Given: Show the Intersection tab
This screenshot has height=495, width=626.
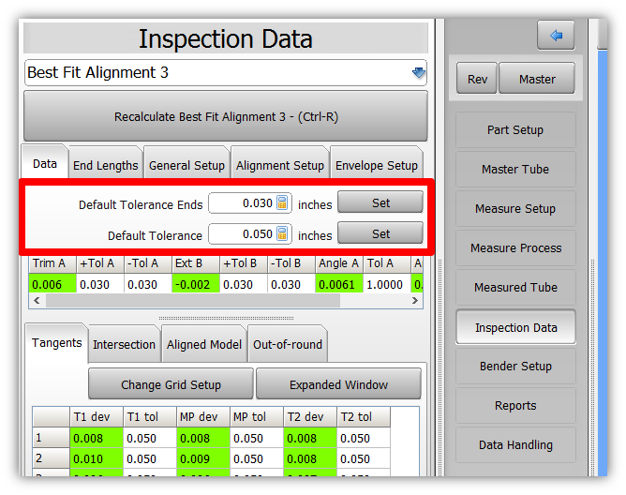Looking at the screenshot, I should (x=124, y=344).
